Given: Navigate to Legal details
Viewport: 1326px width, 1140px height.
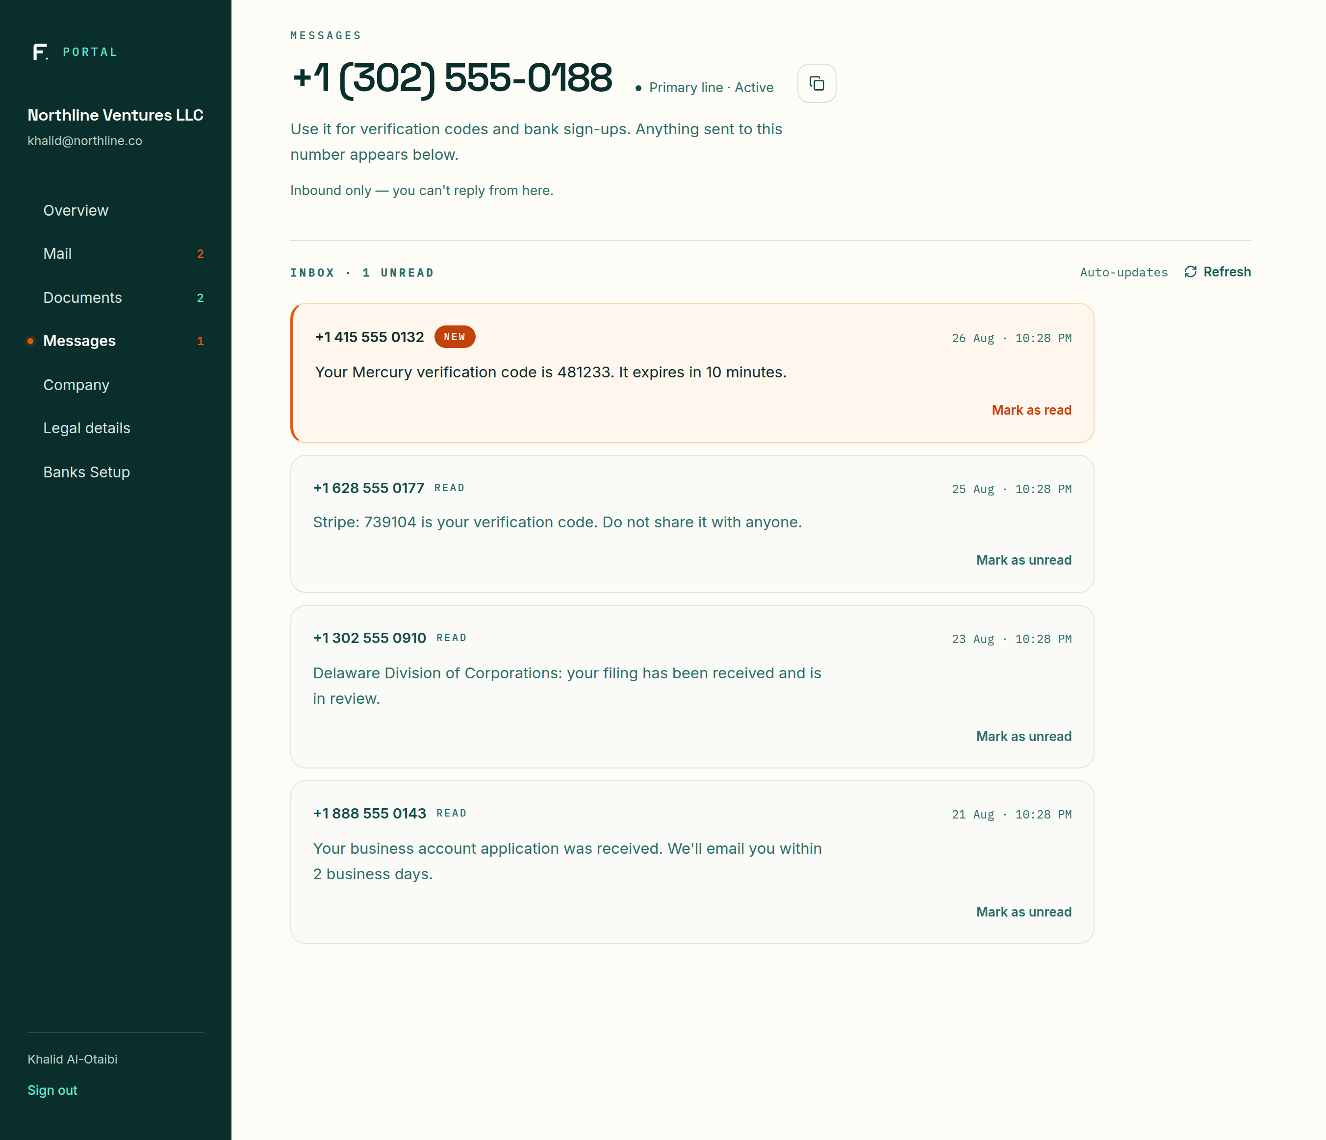Looking at the screenshot, I should (x=86, y=428).
